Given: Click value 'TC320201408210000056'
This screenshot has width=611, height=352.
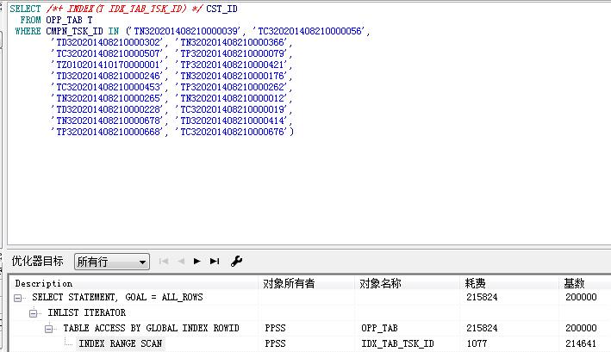Looking at the screenshot, I should [x=309, y=31].
